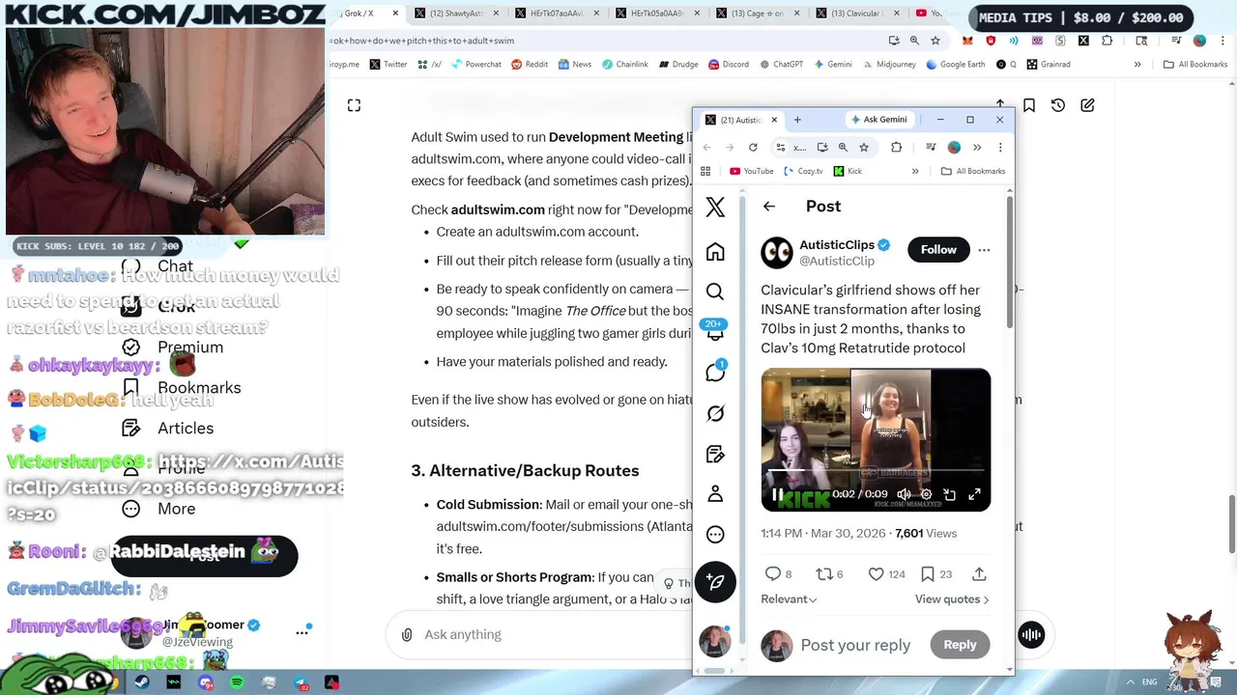This screenshot has height=695, width=1237.
Task: Open Spotify from the taskbar
Action: point(237,682)
